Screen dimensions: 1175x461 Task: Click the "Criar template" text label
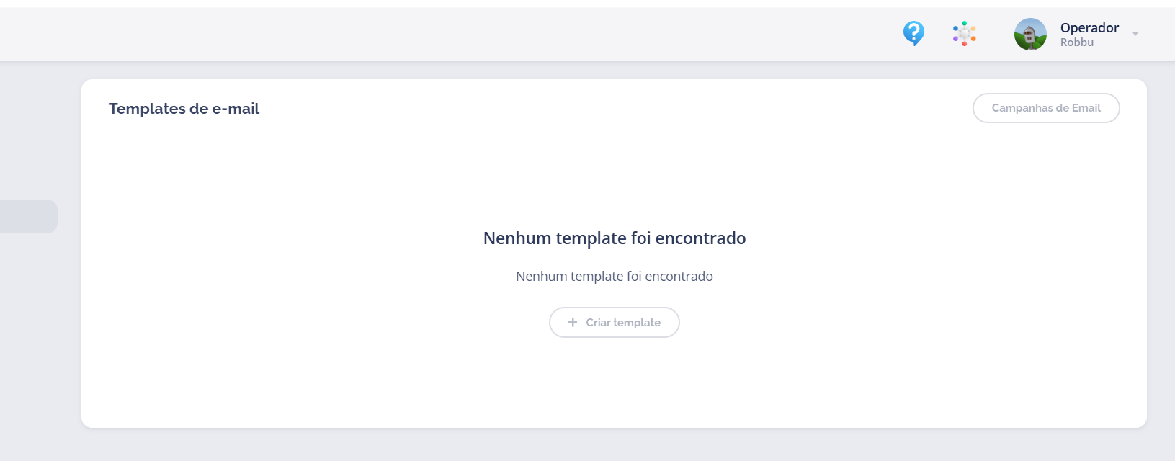pyautogui.click(x=622, y=323)
